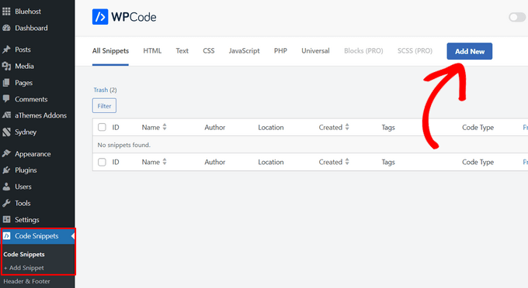The image size is (528, 288).
Task: Check the select-all box in the table header
Action: tap(102, 127)
